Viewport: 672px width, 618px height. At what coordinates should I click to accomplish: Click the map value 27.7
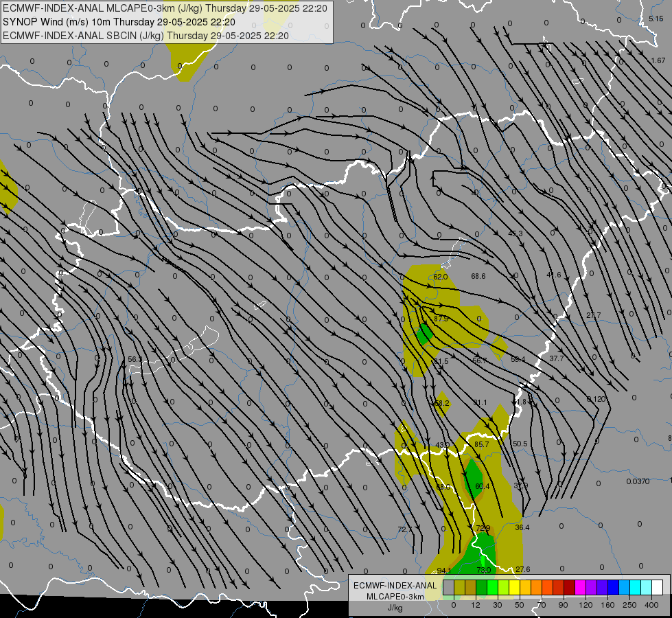click(x=594, y=315)
